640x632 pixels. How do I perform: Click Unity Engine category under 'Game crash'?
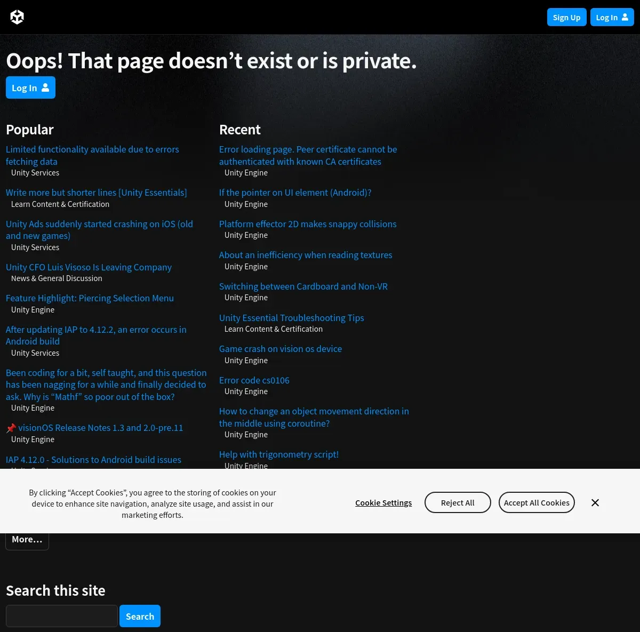[246, 361]
